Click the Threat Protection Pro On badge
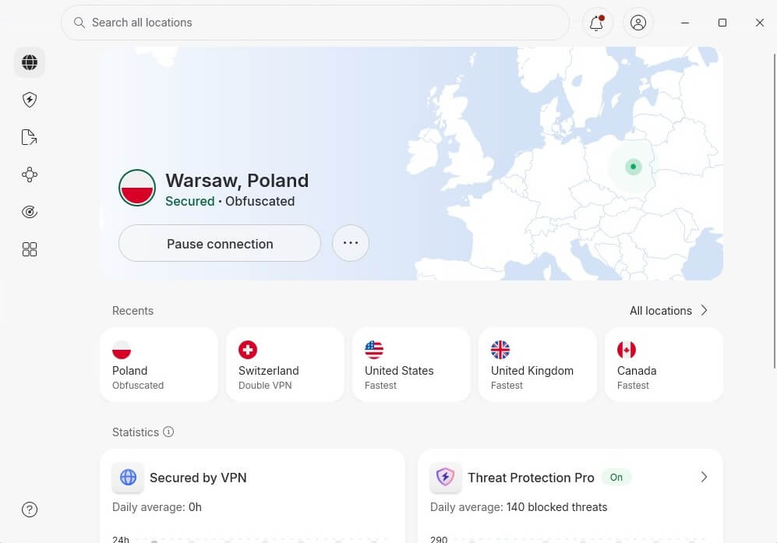Viewport: 777px width, 543px height. point(616,478)
